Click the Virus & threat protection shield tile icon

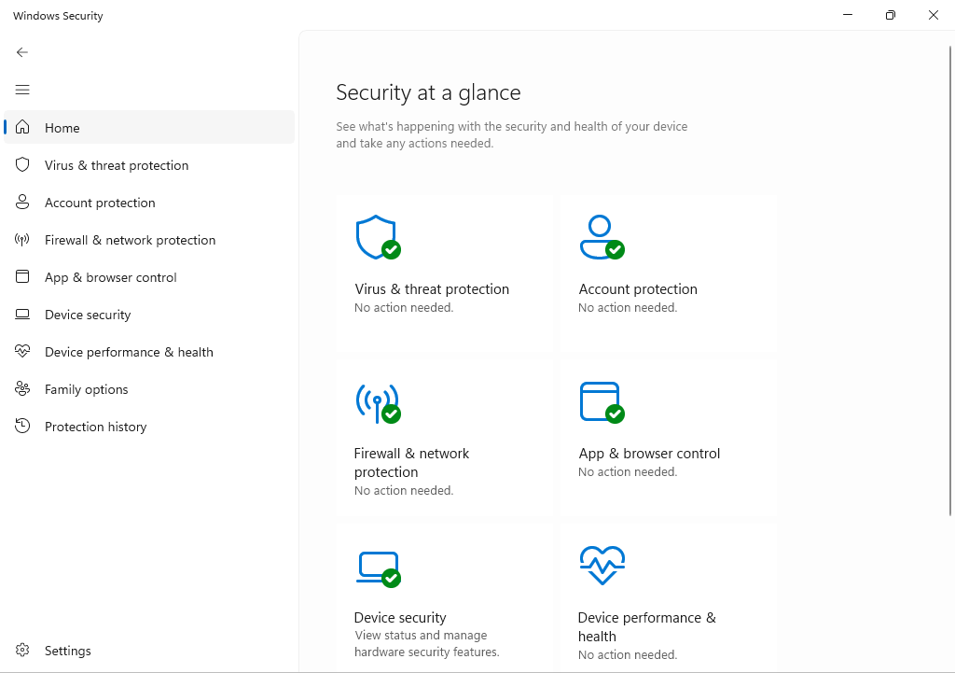(377, 237)
